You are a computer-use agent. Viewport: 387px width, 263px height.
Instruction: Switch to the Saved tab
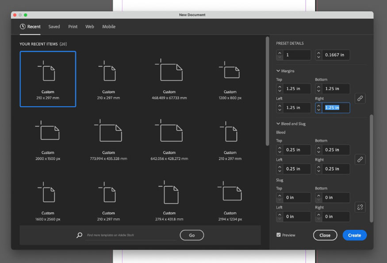[54, 26]
